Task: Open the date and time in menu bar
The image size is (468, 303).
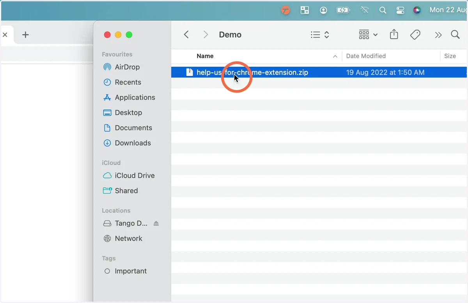Action: pyautogui.click(x=448, y=10)
